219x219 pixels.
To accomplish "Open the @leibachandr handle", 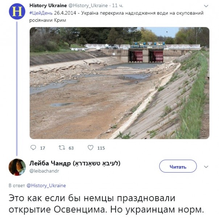I will click(x=44, y=171).
